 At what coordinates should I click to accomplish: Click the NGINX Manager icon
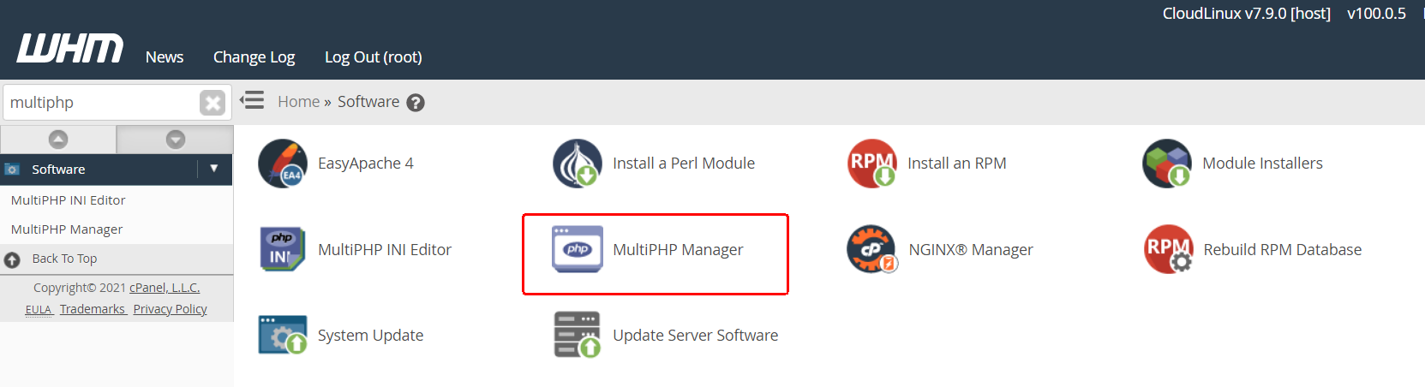click(x=872, y=249)
